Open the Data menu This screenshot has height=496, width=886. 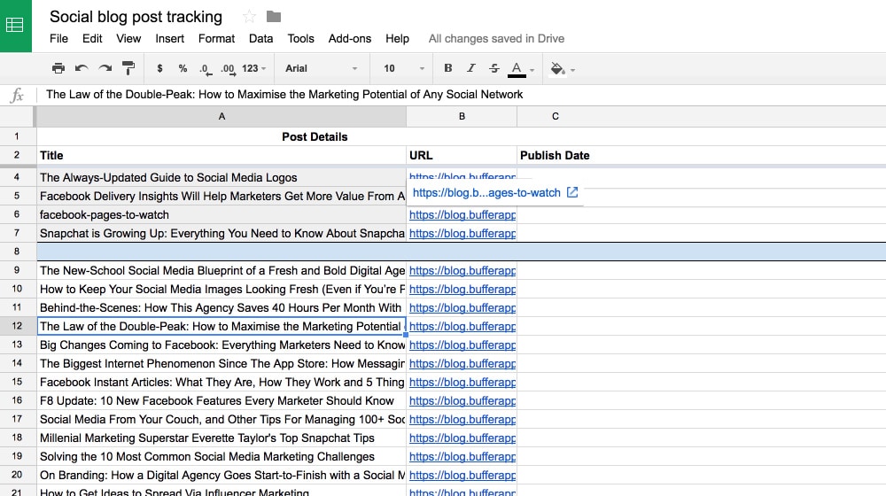(260, 38)
